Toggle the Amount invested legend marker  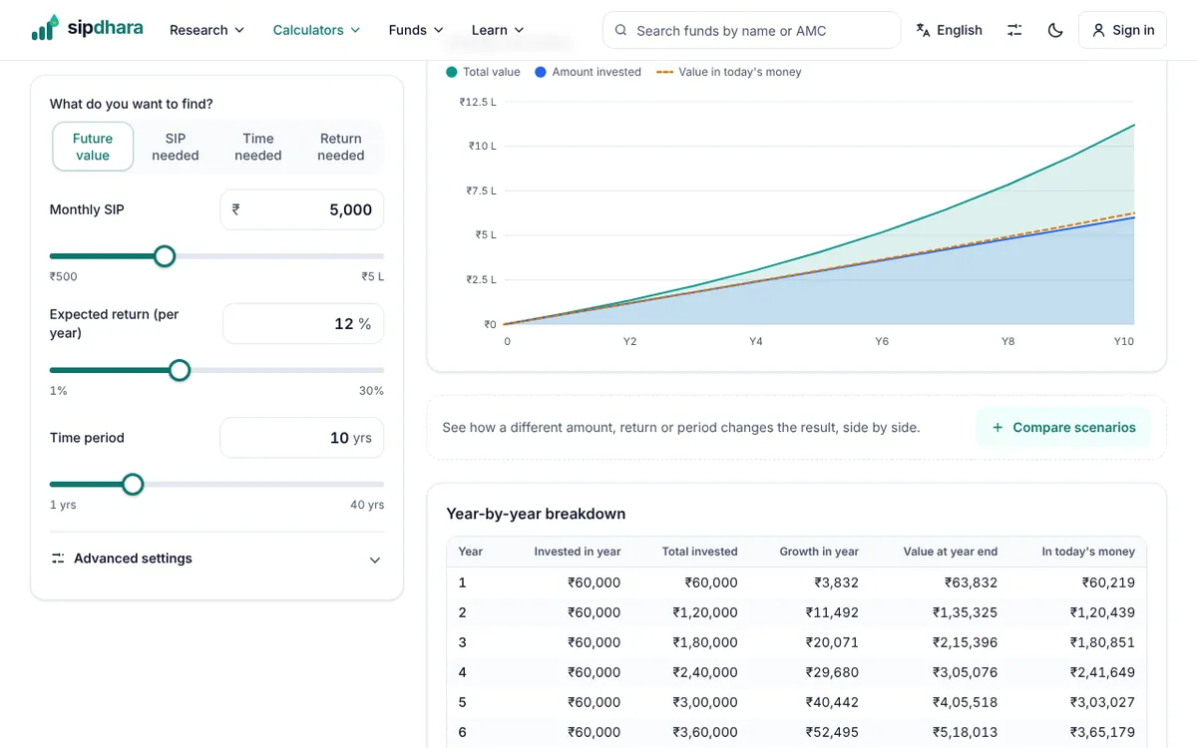coord(541,72)
